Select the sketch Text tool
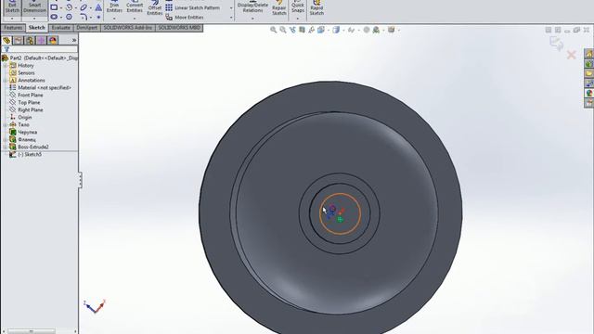Image resolution: width=594 pixels, height=334 pixels. tap(98, 7)
